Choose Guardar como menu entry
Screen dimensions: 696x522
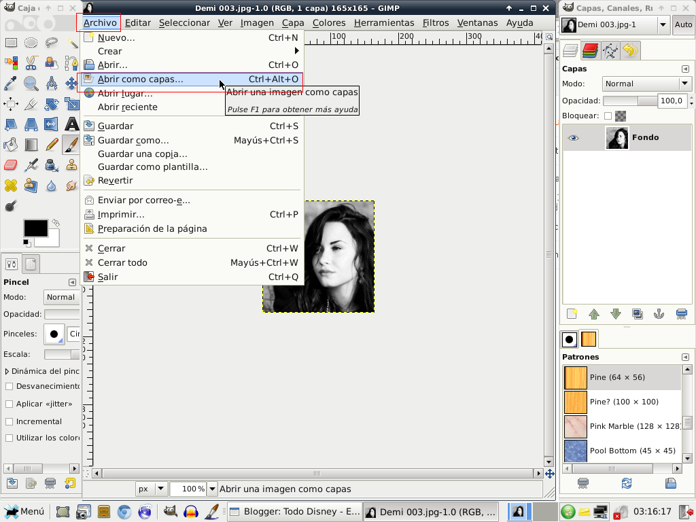click(192, 140)
